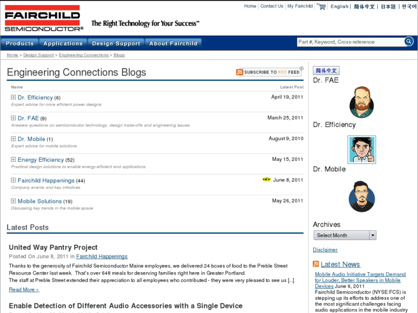Open the Products menu

[20, 44]
